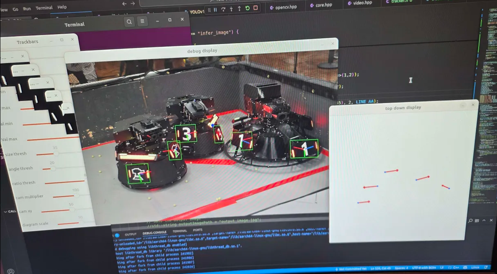Screen dimensions: 497x274
Task: Switch to the TERMINAL panel tab
Action: tap(180, 231)
